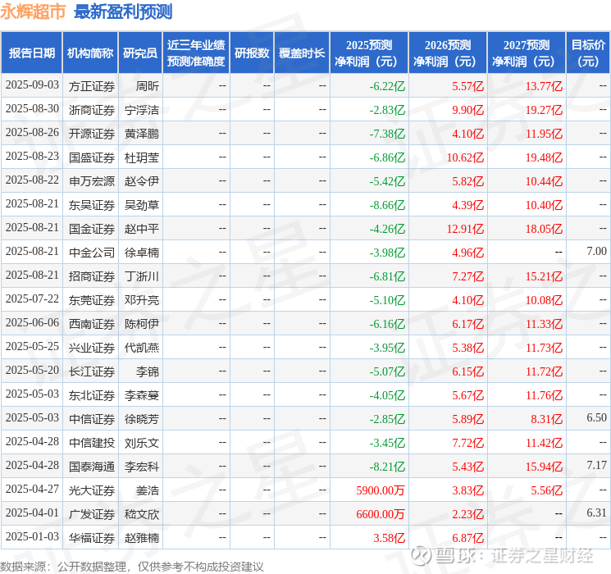Click the -7.38亿 forecast value
611x574 pixels.
(x=387, y=134)
